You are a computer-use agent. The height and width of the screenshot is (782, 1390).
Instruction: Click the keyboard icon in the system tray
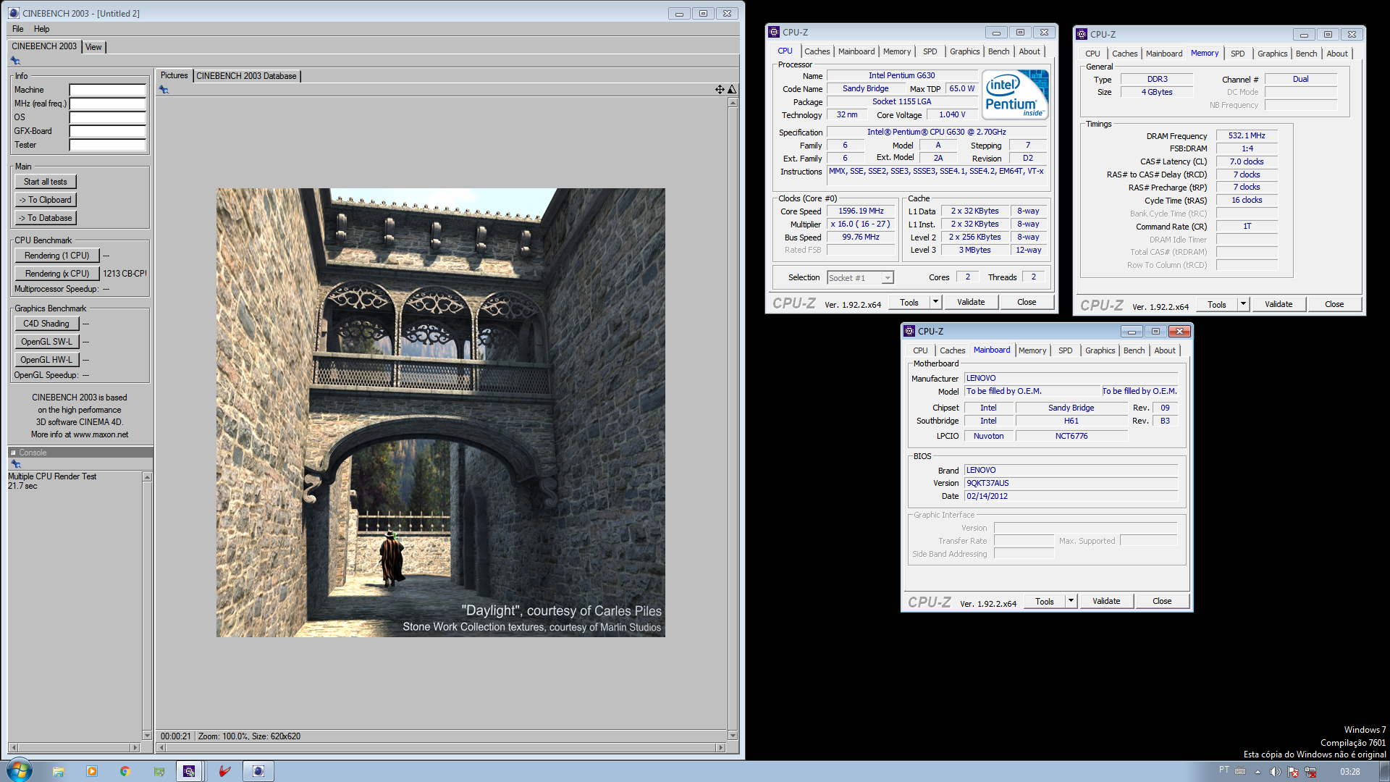click(x=1240, y=771)
